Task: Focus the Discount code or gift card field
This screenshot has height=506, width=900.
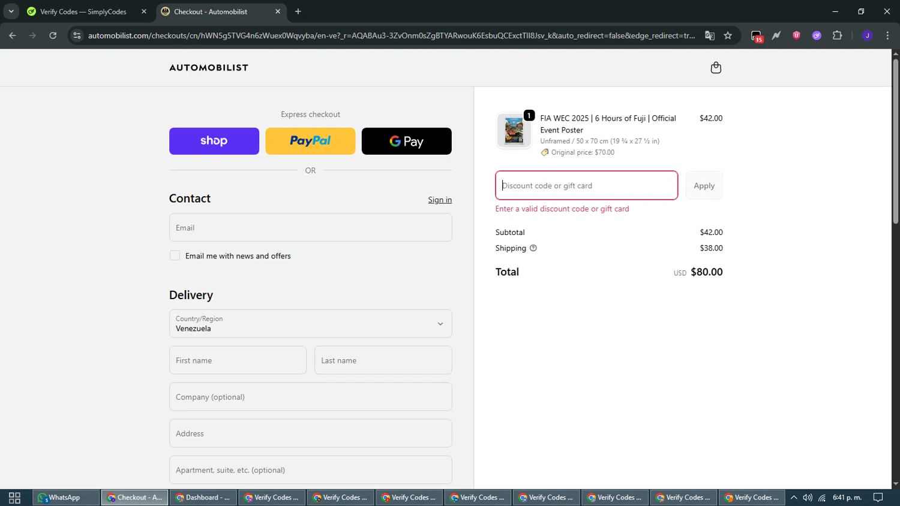Action: [586, 185]
